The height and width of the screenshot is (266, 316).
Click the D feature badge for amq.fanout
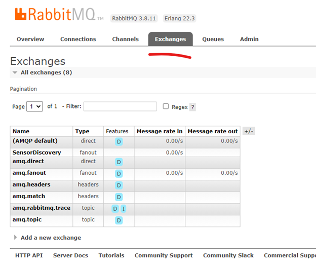[118, 174]
